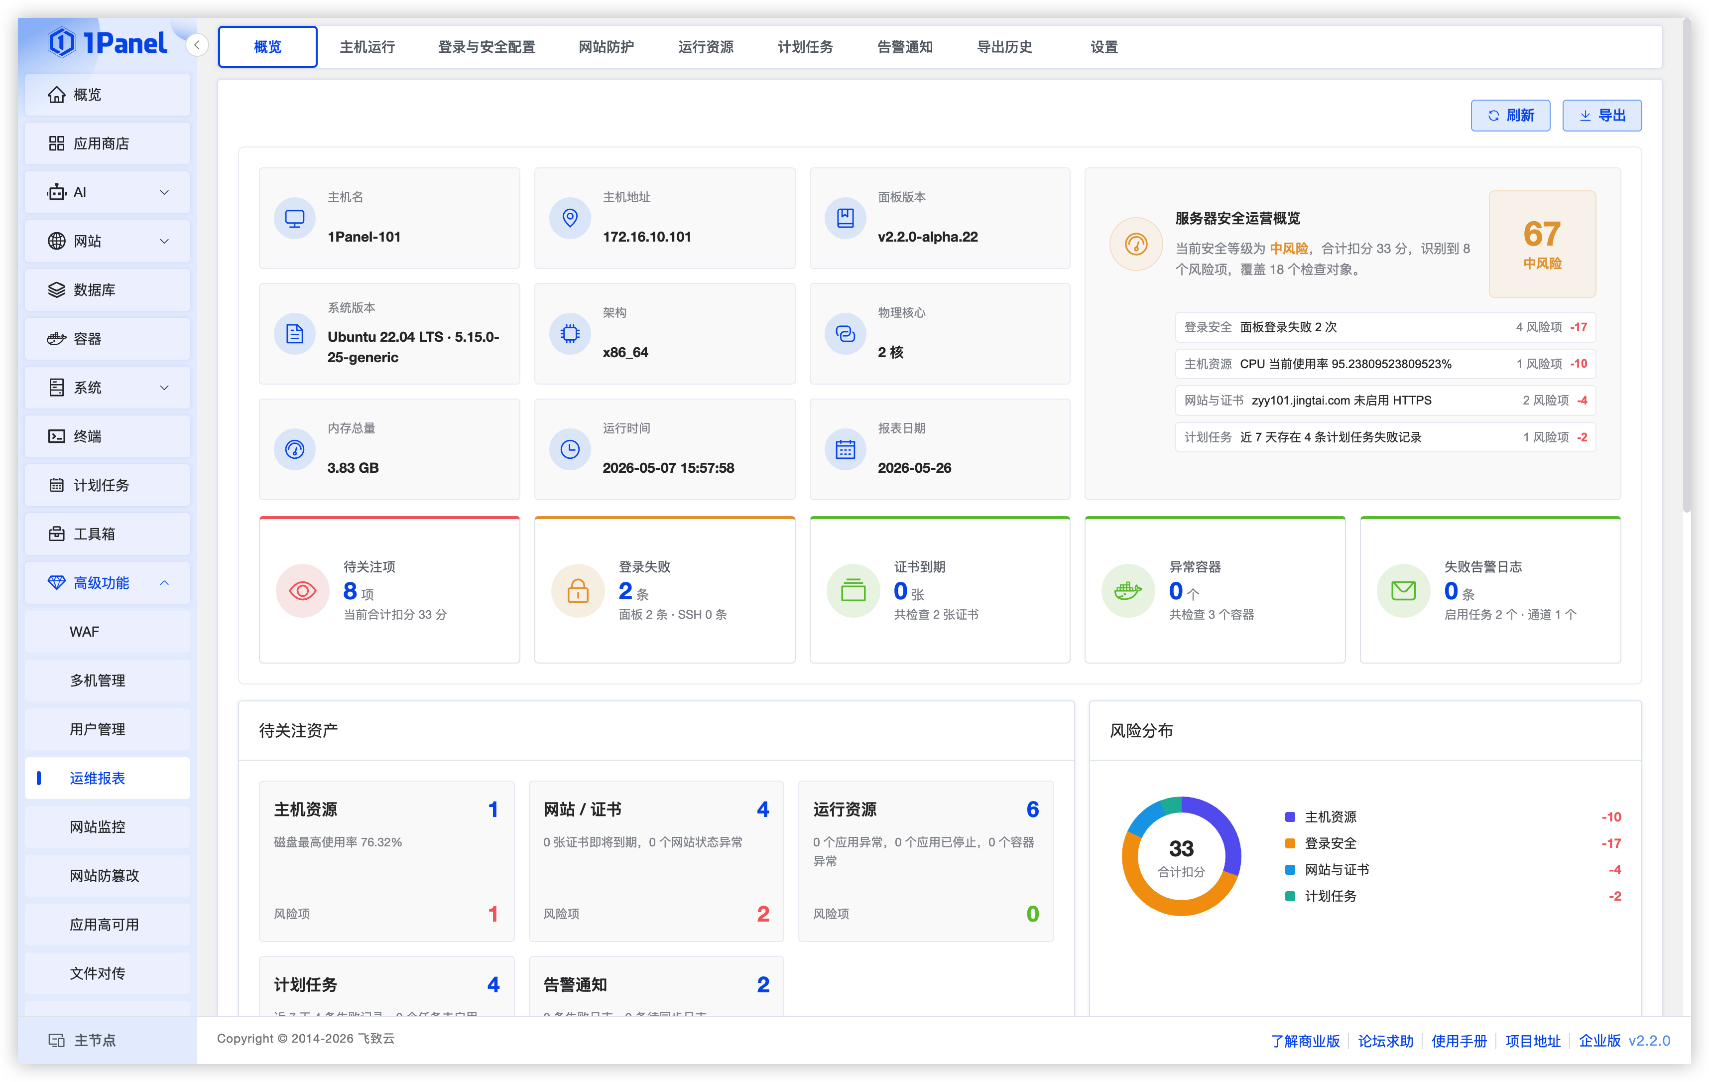Click the green 计划任务 legend swatch

1290,896
